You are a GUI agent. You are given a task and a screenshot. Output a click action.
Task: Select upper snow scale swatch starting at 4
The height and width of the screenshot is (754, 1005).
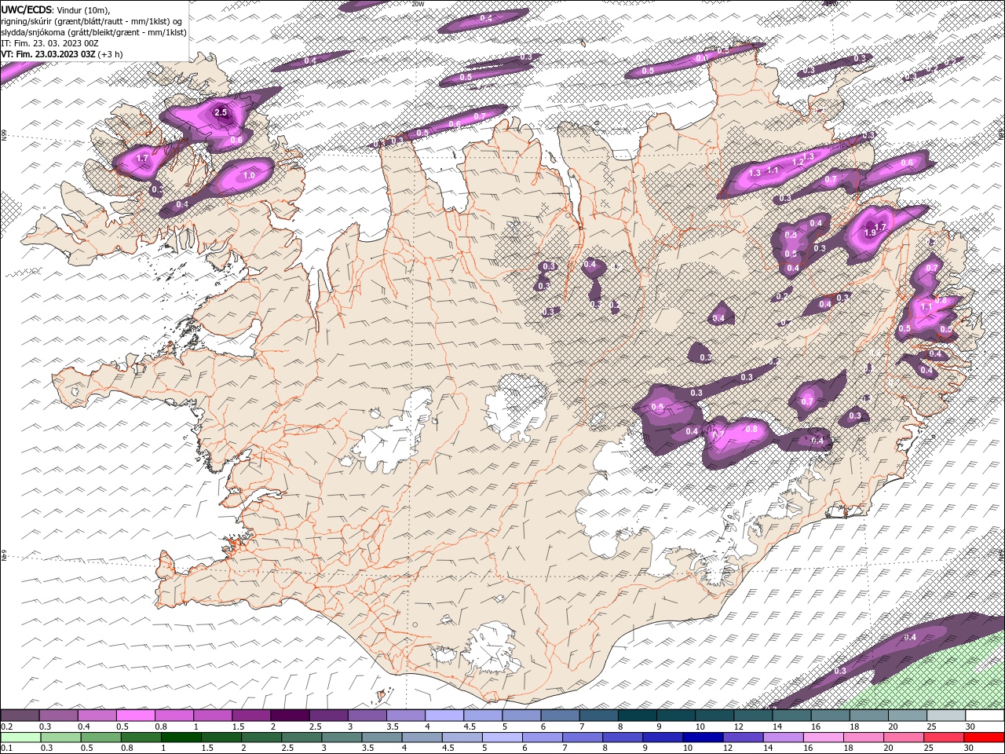click(444, 716)
